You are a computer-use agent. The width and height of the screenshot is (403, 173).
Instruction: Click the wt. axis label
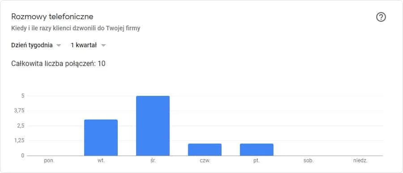(101, 161)
